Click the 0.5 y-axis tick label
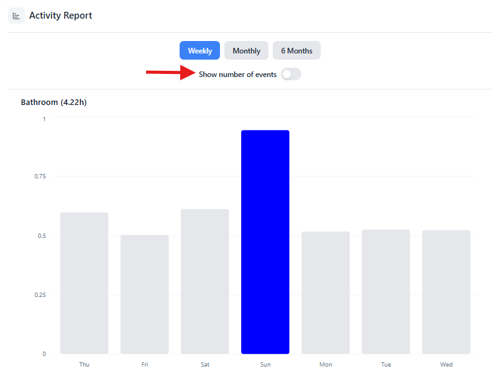This screenshot has height=379, width=499. (42, 235)
